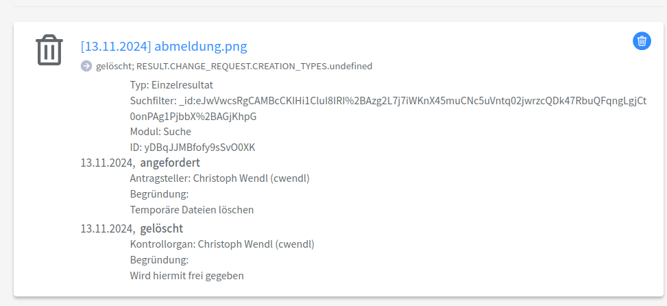Click the blue round delete button
Image resolution: width=667 pixels, height=306 pixels.
642,41
